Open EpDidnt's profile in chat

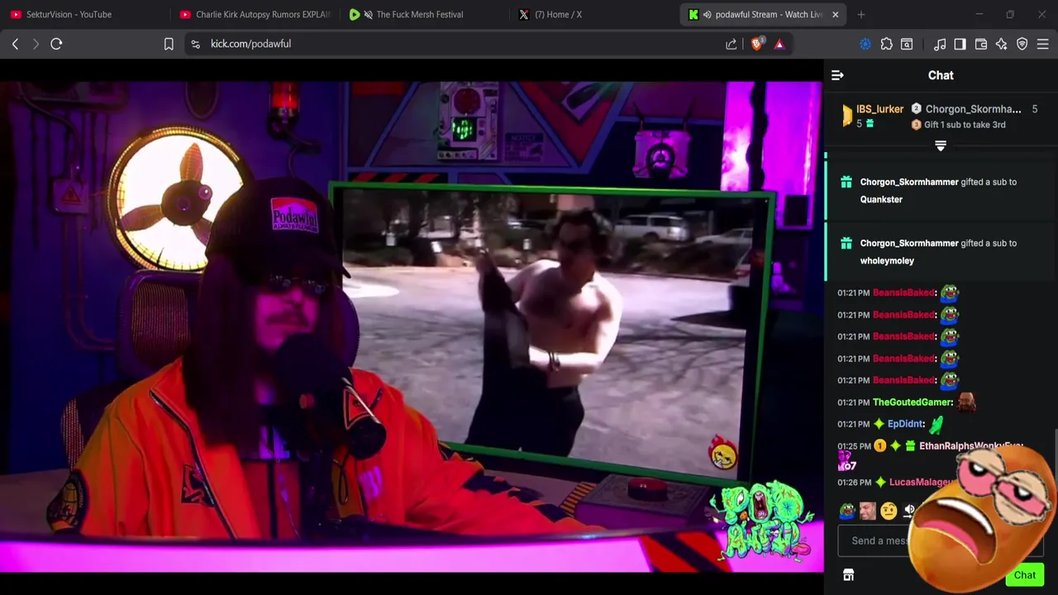tap(905, 424)
